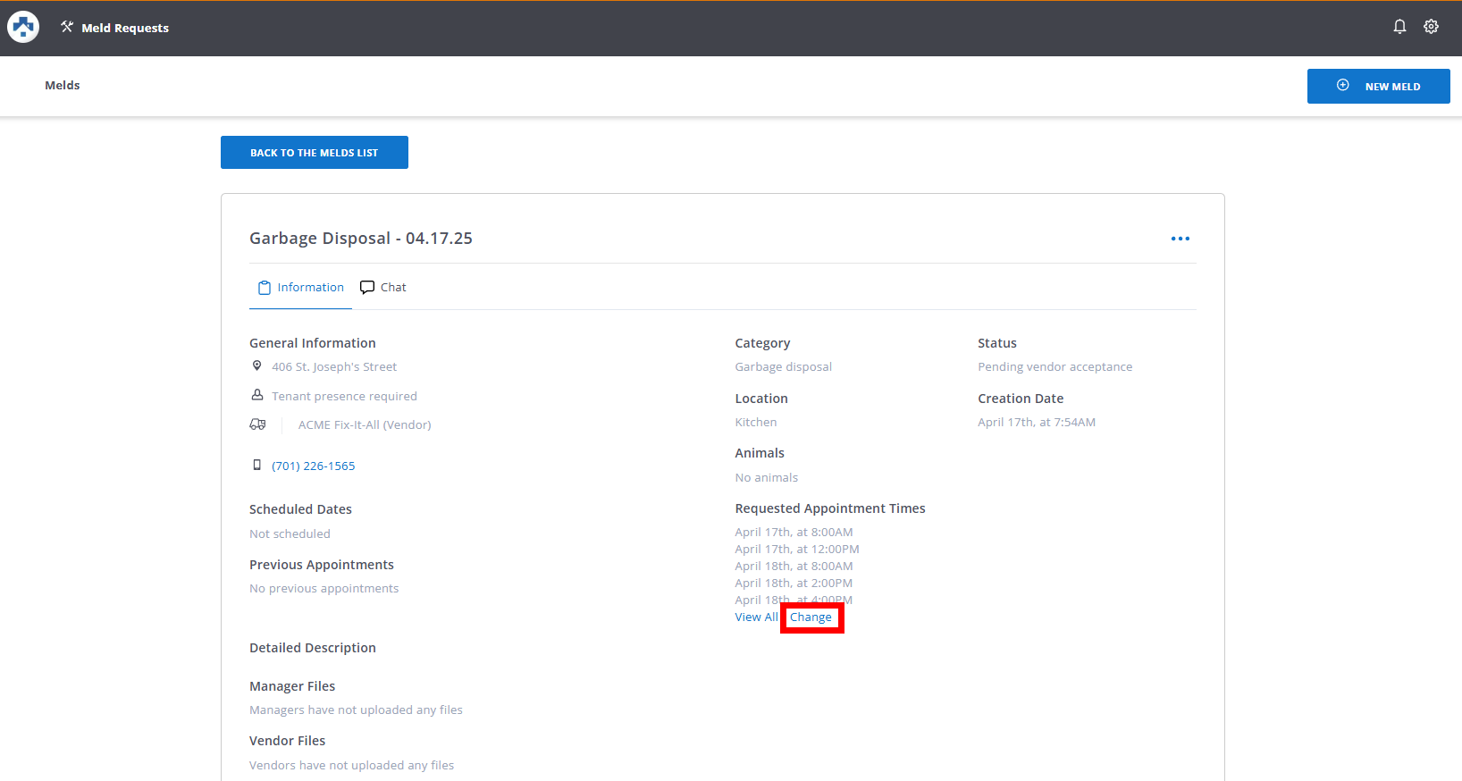Call the number (701) 226-1565
Image resolution: width=1462 pixels, height=781 pixels.
click(x=314, y=466)
